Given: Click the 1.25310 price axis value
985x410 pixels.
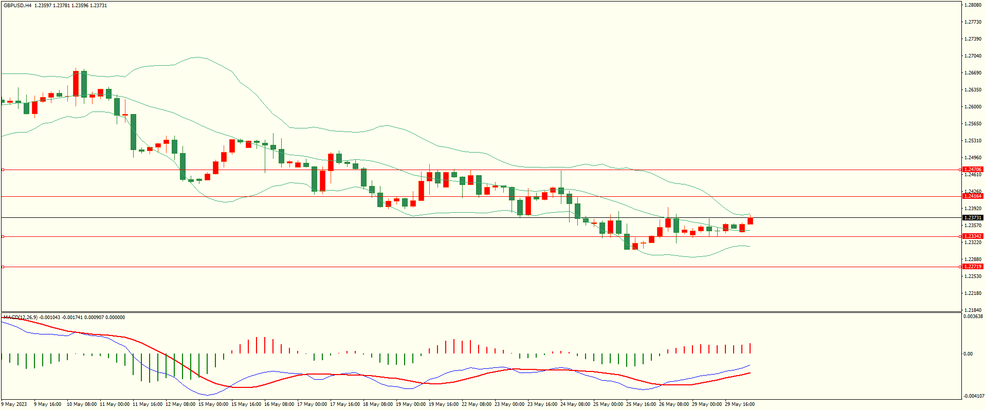Looking at the screenshot, I should tap(973, 141).
